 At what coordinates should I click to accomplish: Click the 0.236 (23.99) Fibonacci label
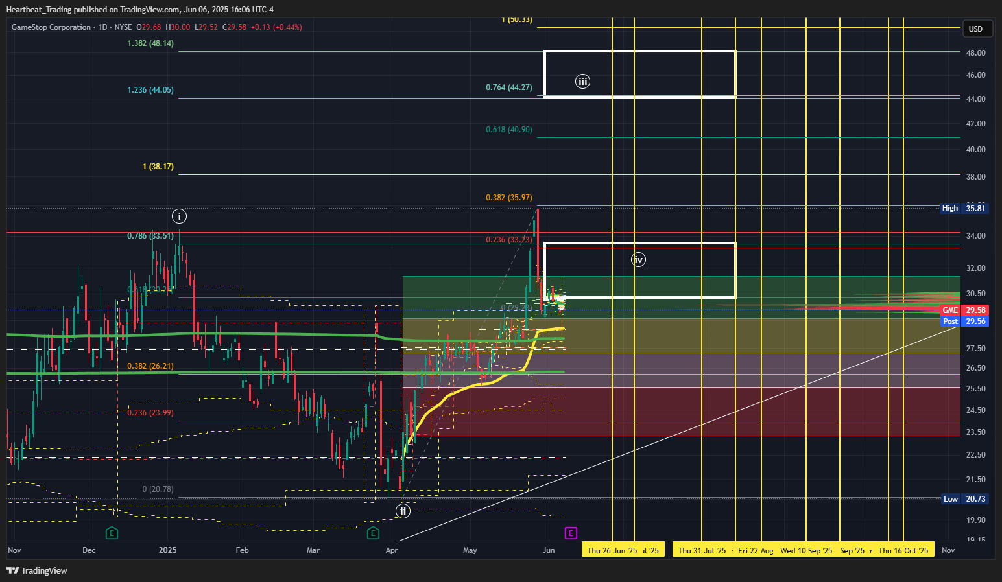pyautogui.click(x=150, y=413)
